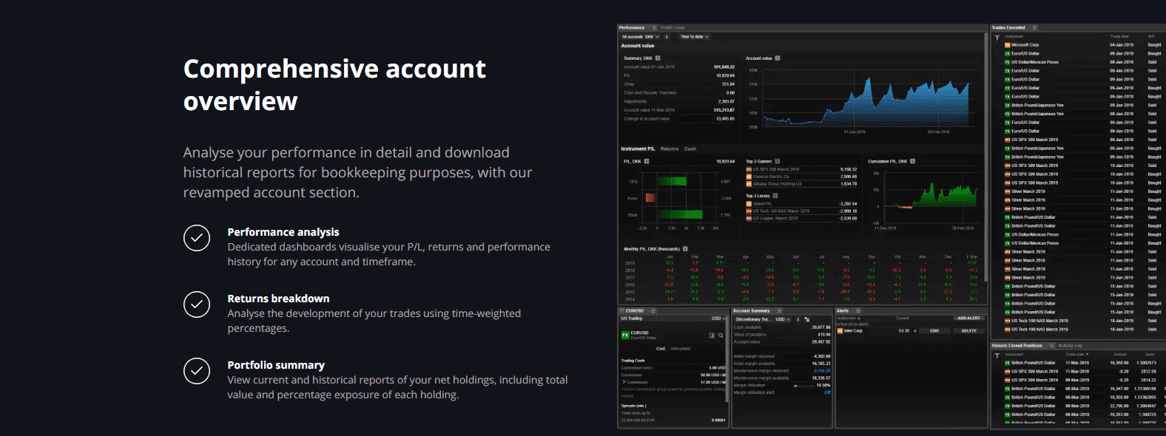Click the filter icon in Historic Closed Positions
The width and height of the screenshot is (1166, 436).
click(997, 355)
